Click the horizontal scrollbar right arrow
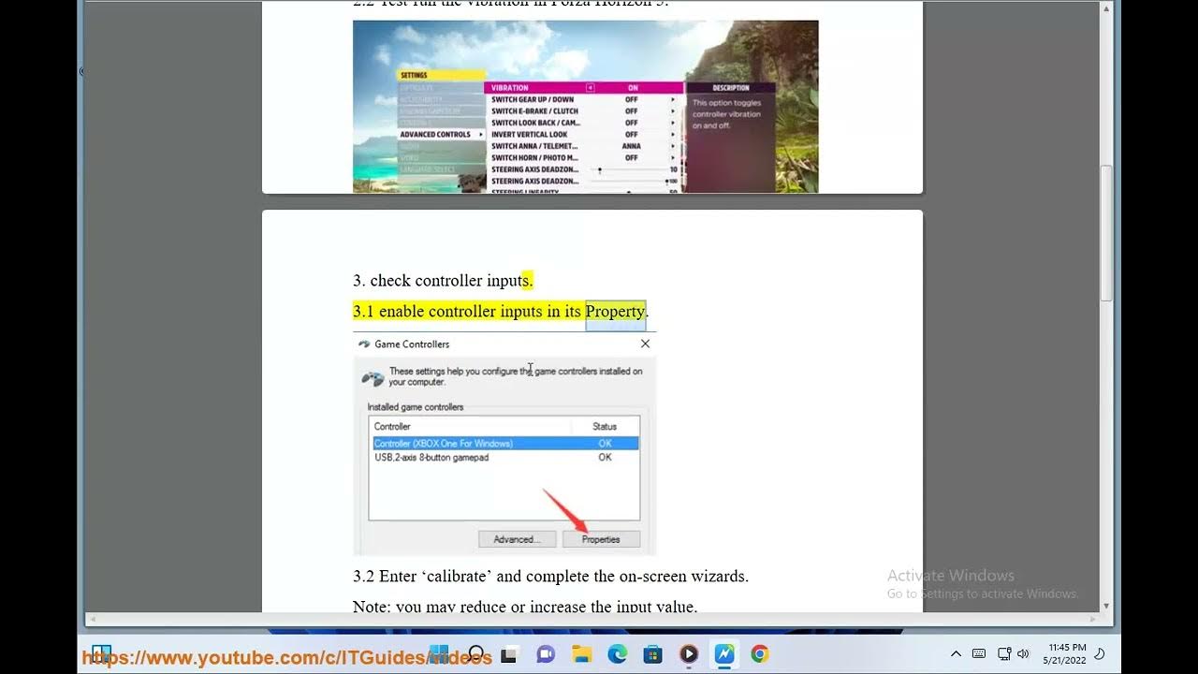Viewport: 1198px width, 674px height. tap(1093, 619)
